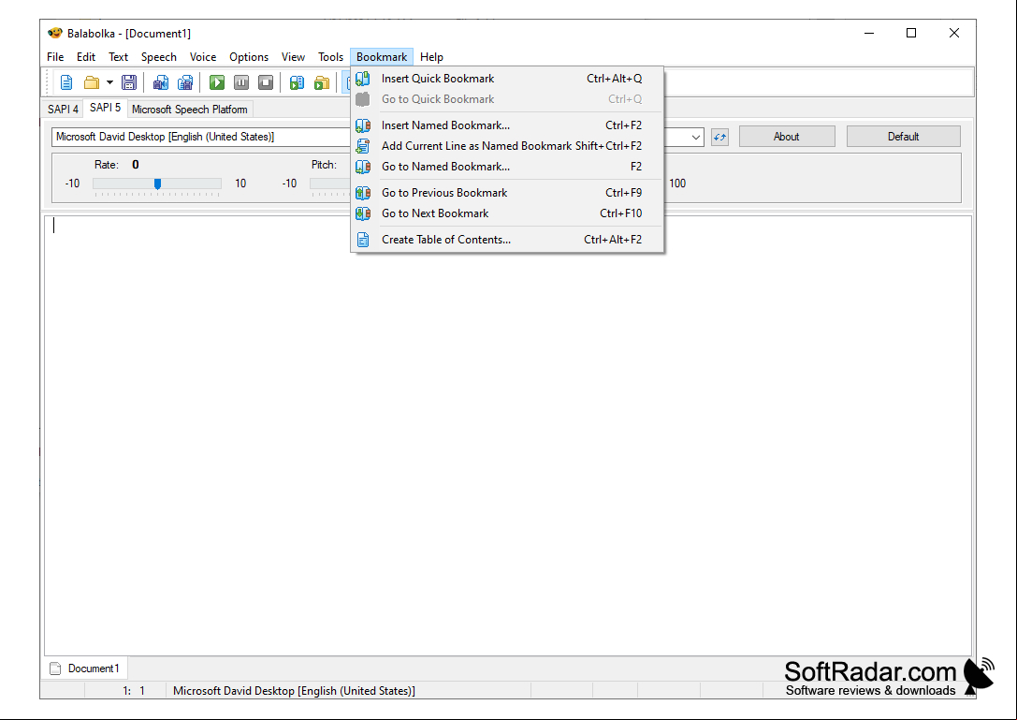Click status bar voice name Microsoft David Desktop
Image resolution: width=1017 pixels, height=720 pixels.
294,691
